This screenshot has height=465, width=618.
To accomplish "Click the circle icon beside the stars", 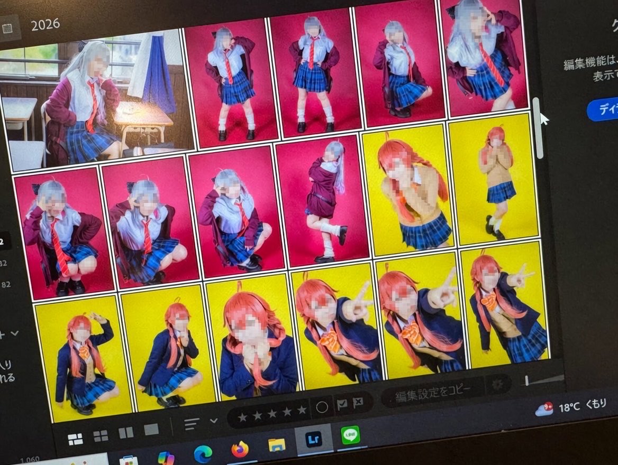I will point(322,407).
